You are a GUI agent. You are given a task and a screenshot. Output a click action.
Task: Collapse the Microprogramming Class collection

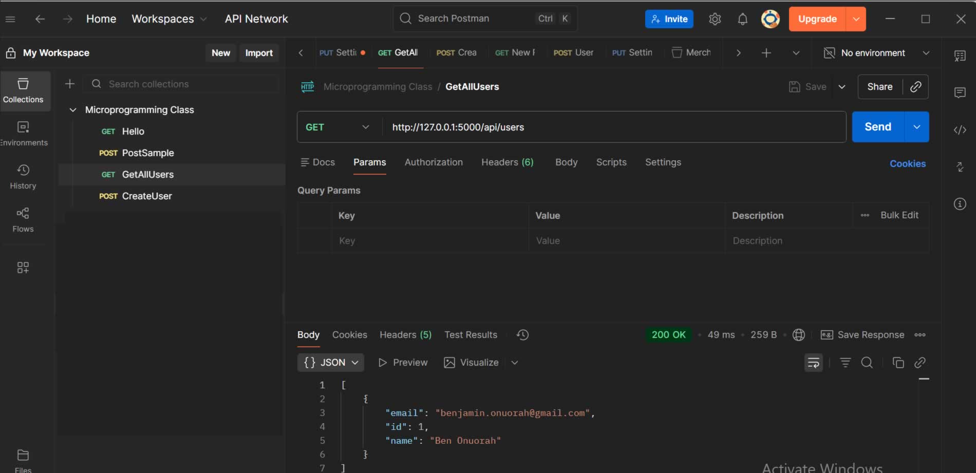coord(73,110)
